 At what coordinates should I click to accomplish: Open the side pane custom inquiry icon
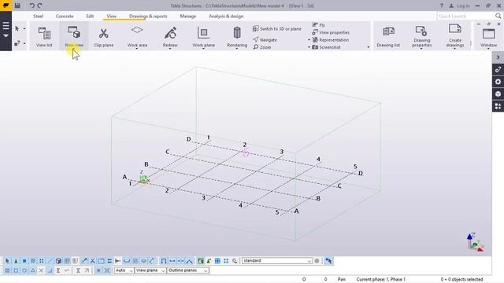(x=498, y=69)
